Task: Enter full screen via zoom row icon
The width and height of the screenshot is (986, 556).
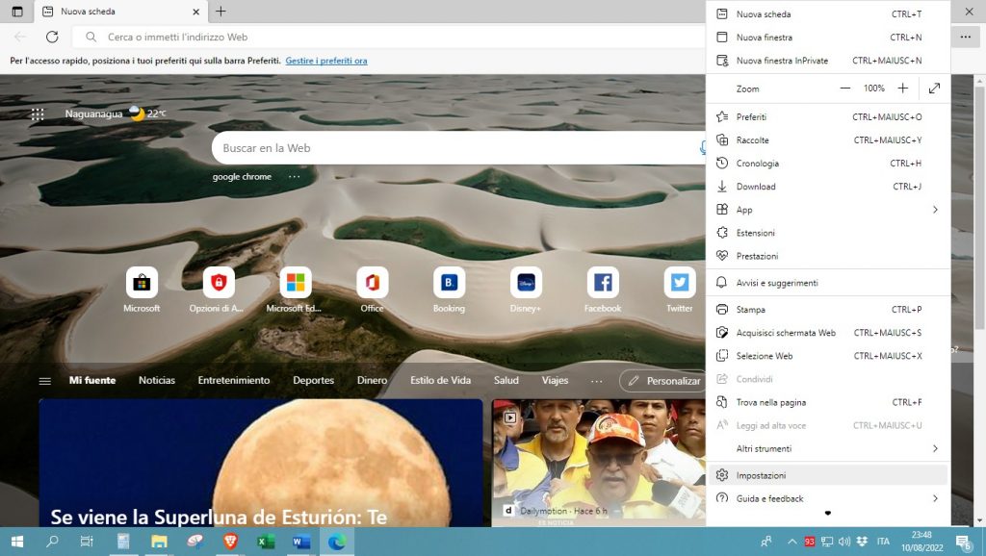Action: (934, 88)
